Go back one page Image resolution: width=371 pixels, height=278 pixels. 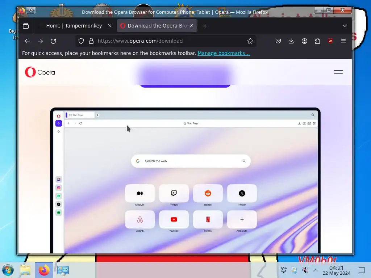[27, 41]
